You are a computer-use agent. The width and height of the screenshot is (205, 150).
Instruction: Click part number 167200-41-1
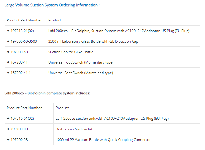(20, 73)
